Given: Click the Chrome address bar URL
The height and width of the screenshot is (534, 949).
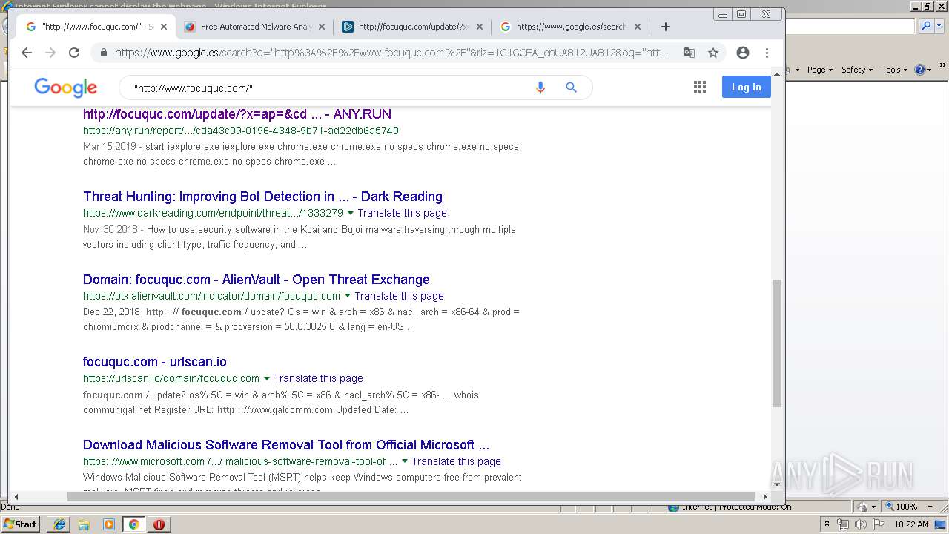Looking at the screenshot, I should pos(391,53).
